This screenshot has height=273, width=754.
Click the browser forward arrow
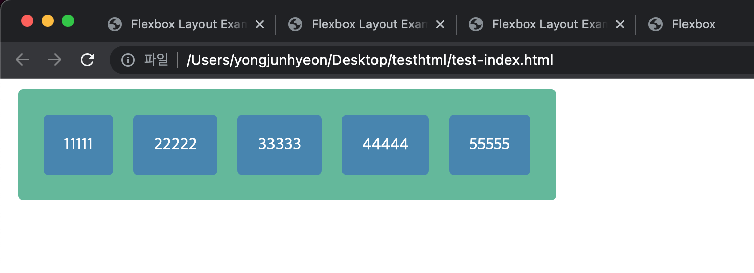pyautogui.click(x=55, y=60)
